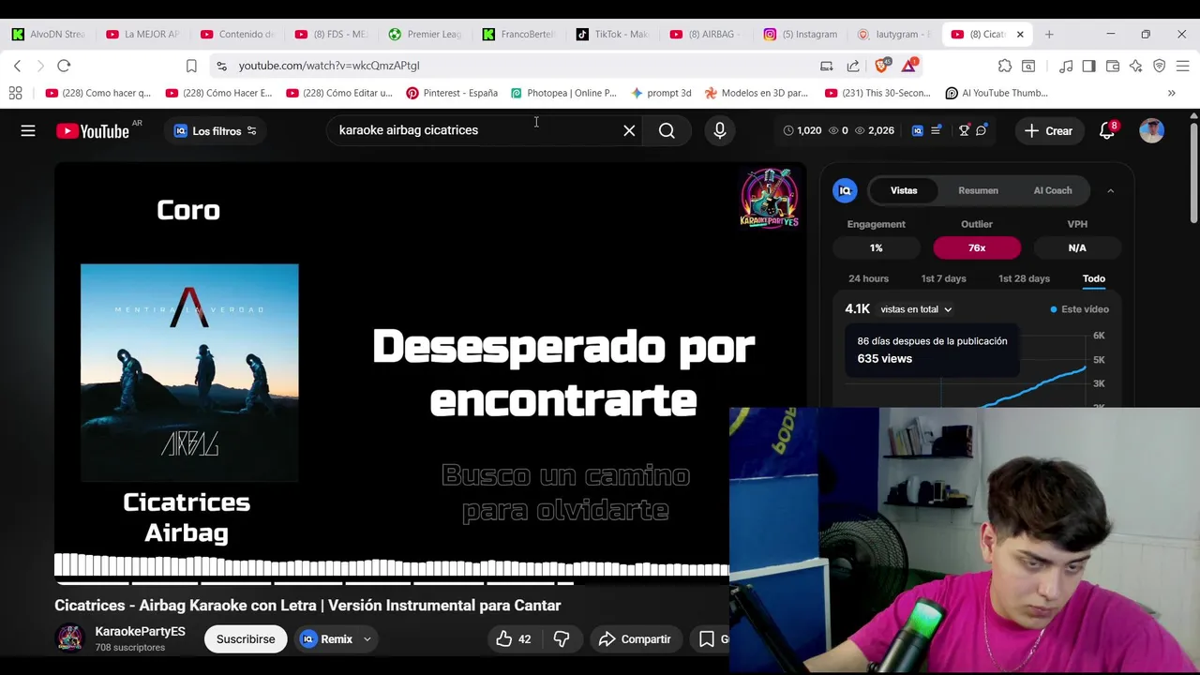Open YouTube notifications bell
The width and height of the screenshot is (1200, 675).
1107,131
